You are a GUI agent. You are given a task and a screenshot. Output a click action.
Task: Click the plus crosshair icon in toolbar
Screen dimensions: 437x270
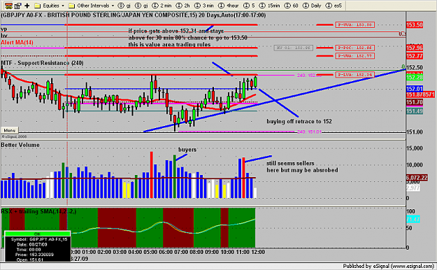(x=27, y=6)
